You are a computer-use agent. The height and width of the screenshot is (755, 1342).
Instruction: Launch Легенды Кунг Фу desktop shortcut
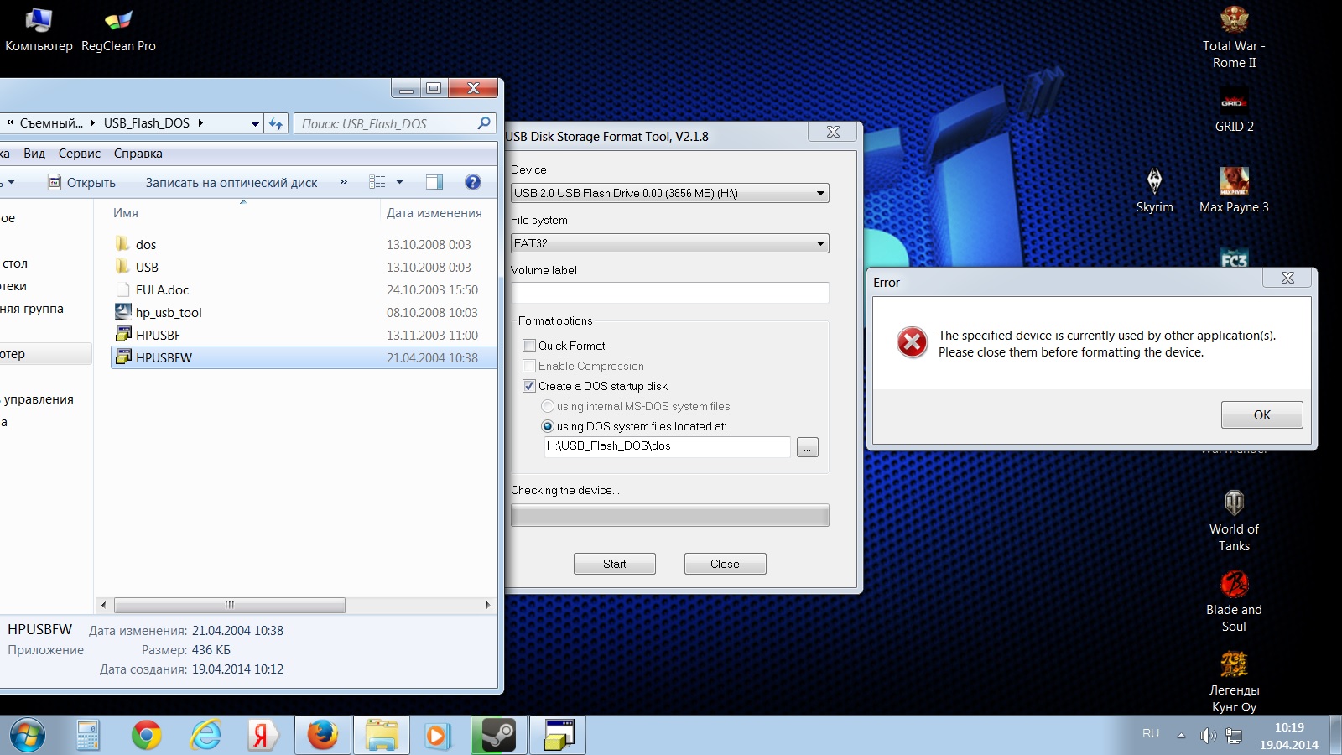click(1234, 682)
